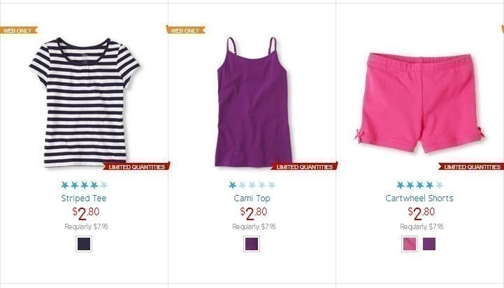Open the purple Cami Top image

(x=254, y=102)
